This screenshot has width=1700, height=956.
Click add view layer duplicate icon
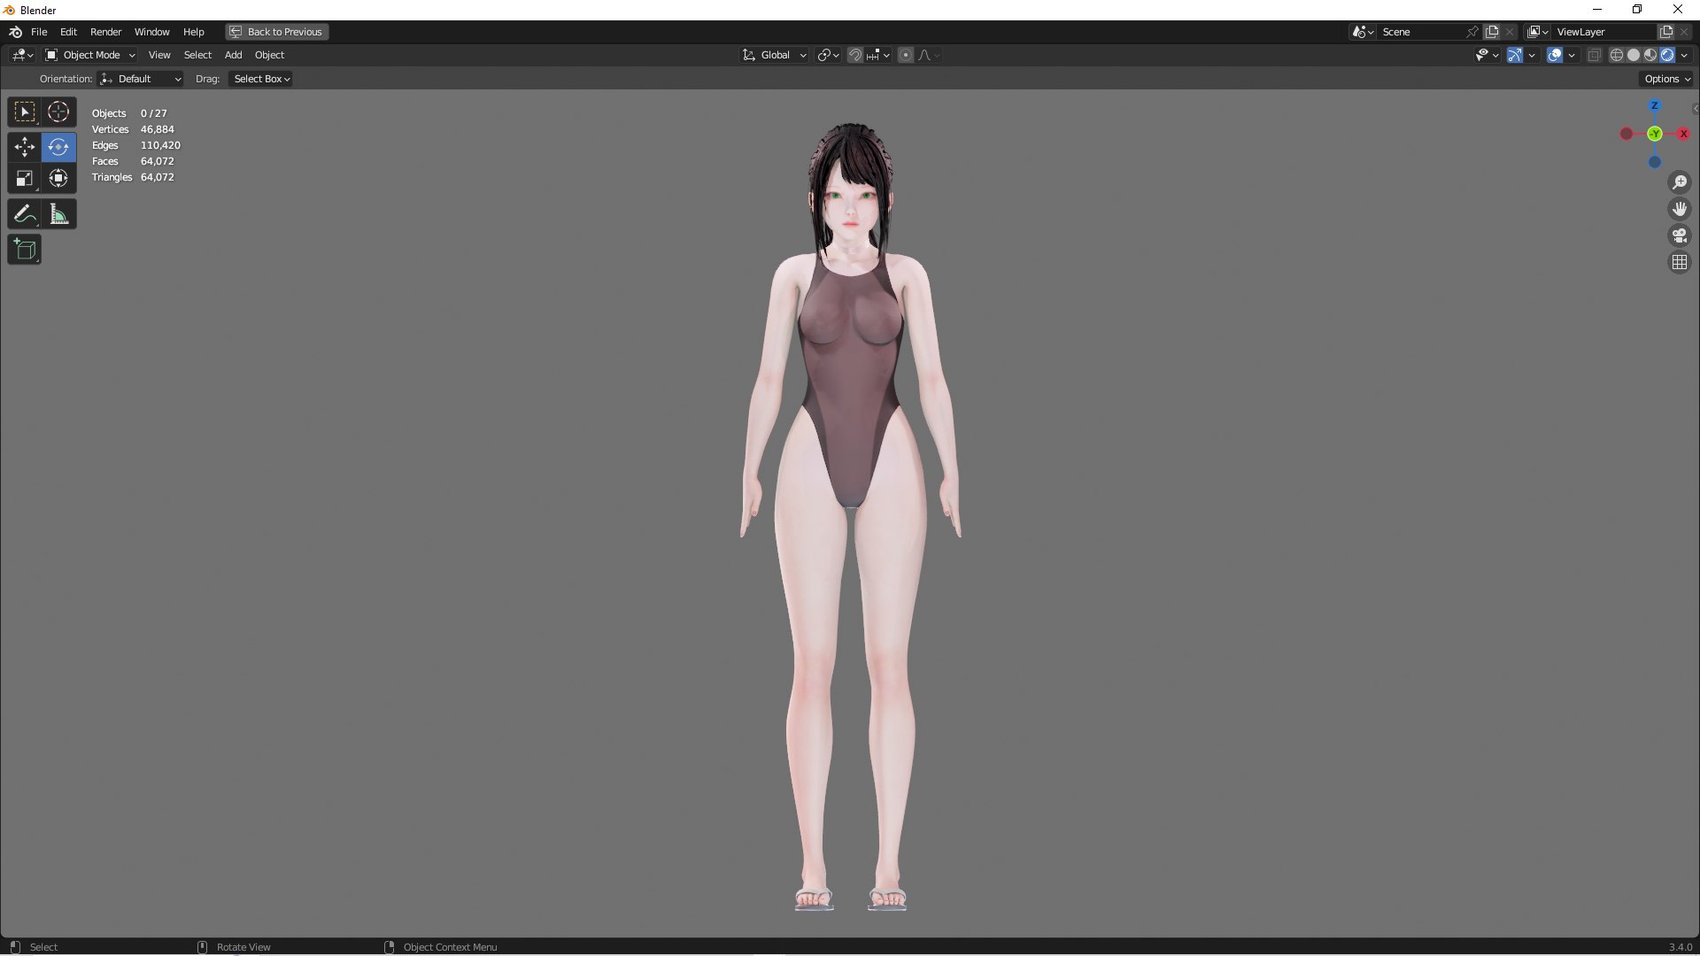[x=1666, y=32]
